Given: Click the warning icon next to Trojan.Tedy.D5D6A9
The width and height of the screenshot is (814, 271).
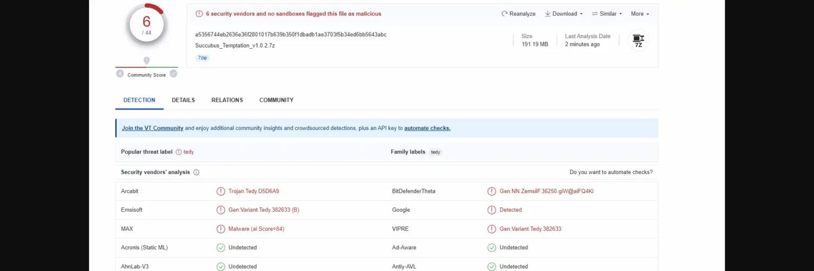Looking at the screenshot, I should coord(220,191).
